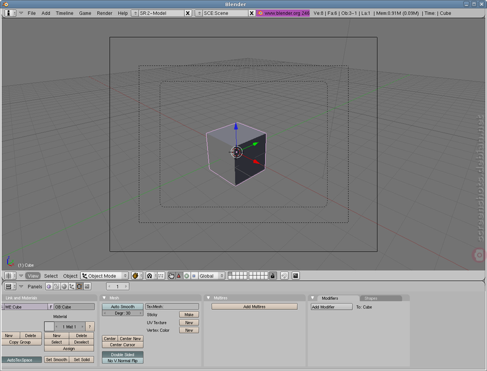
Task: Open the Global orientation dropdown
Action: [212, 276]
